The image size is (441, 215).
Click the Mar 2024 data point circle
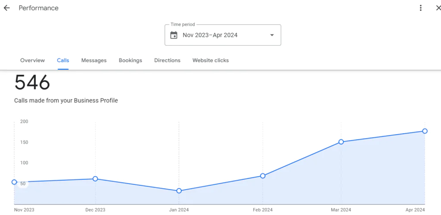click(x=341, y=142)
